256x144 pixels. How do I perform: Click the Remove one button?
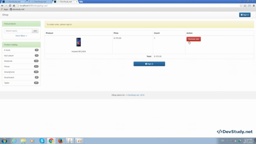pos(194,39)
